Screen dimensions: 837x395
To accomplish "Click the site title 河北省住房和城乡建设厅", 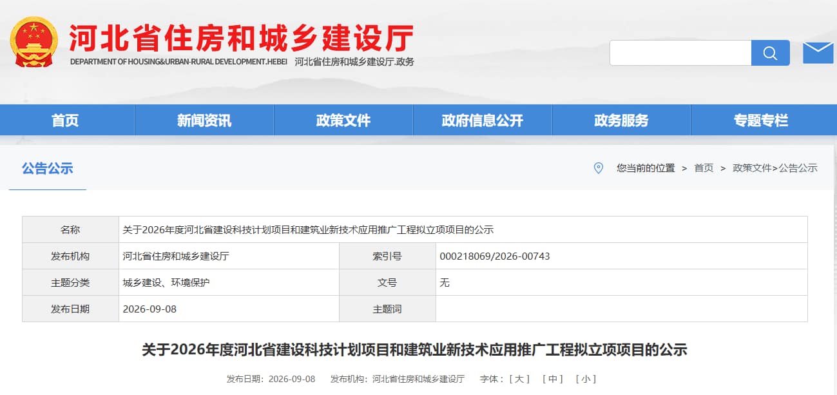I will click(x=242, y=39).
